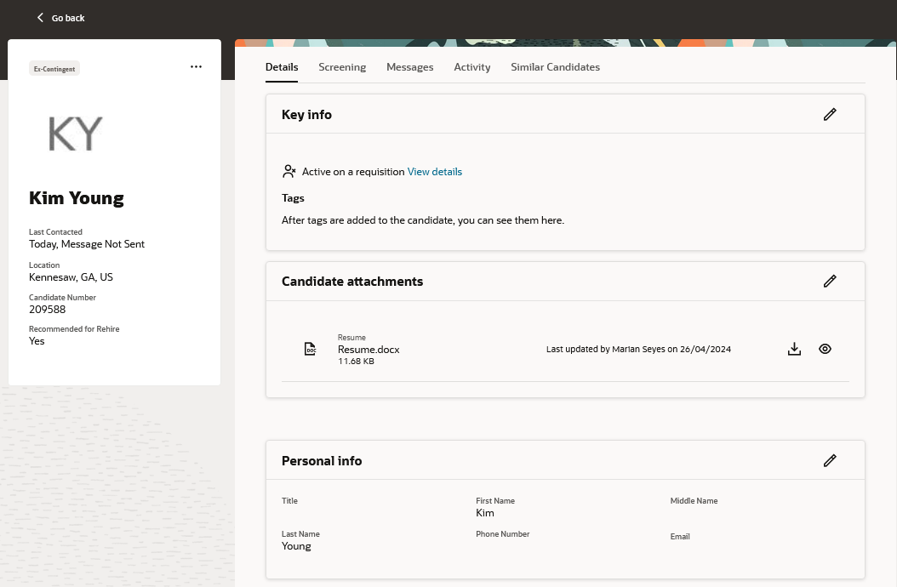
Task: Click location Kennesaw, GA, US
Action: pyautogui.click(x=71, y=277)
